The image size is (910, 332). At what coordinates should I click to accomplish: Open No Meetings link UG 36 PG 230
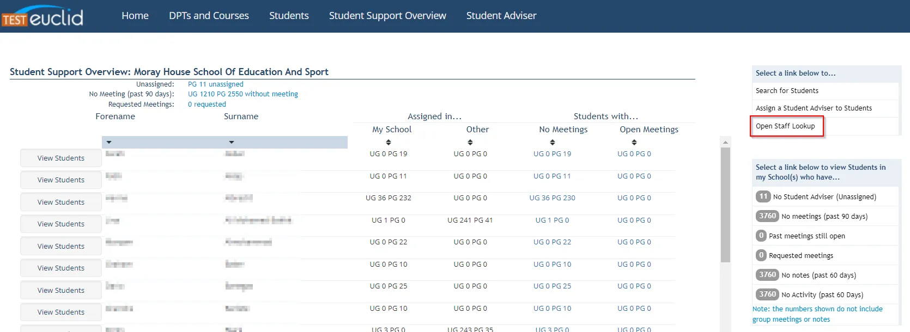[553, 198]
